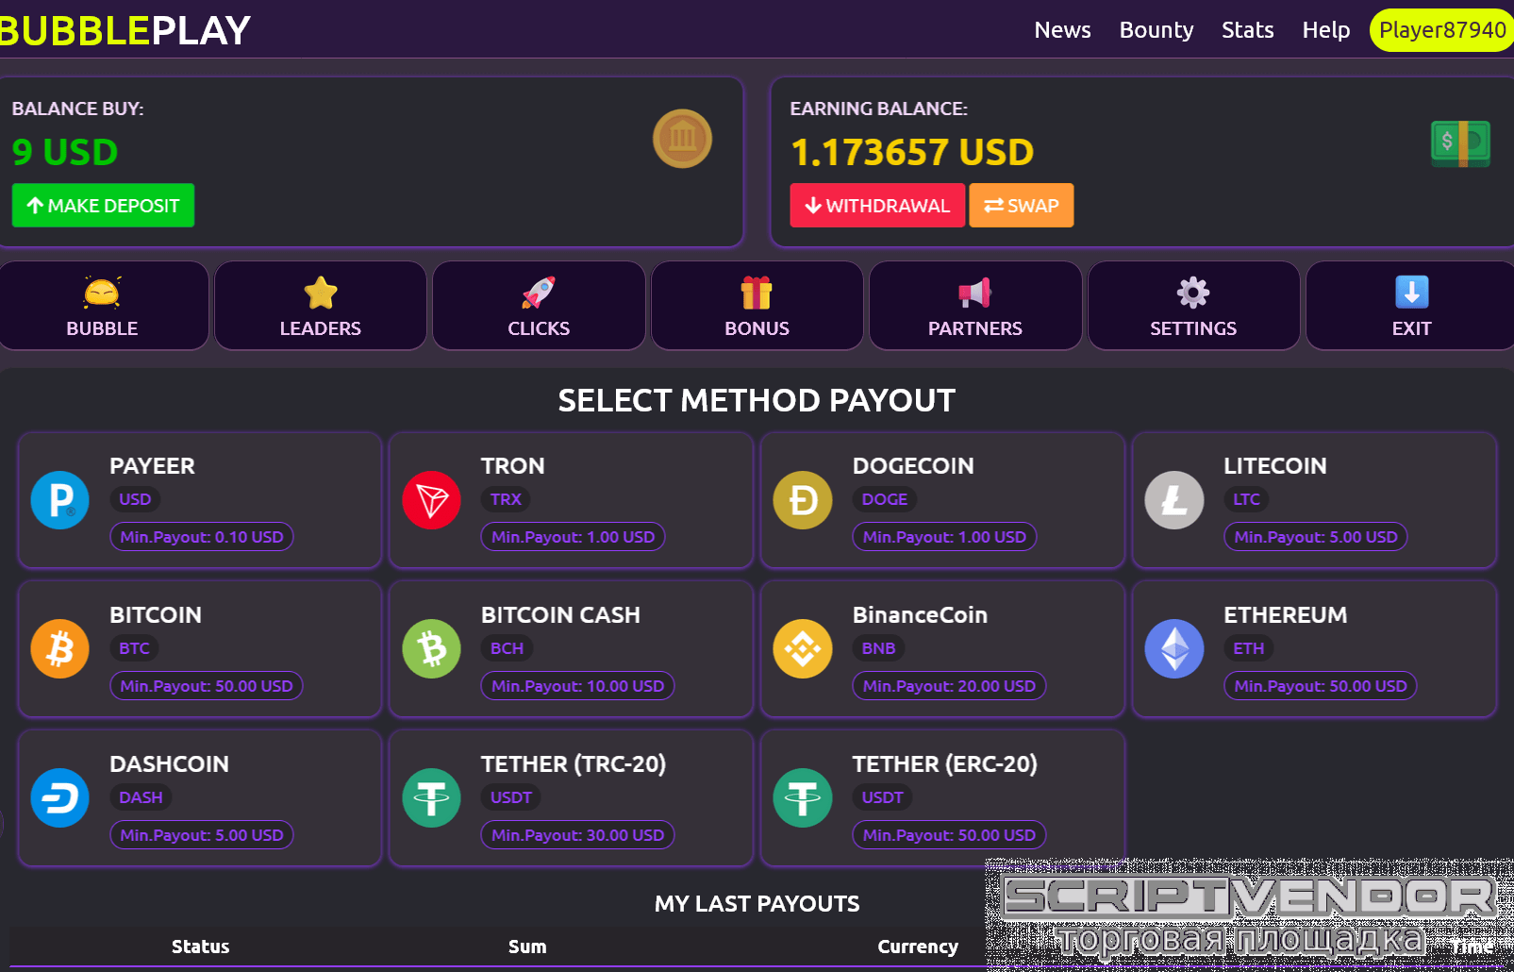Choose ETHEREUM payout method title

pyautogui.click(x=1286, y=615)
